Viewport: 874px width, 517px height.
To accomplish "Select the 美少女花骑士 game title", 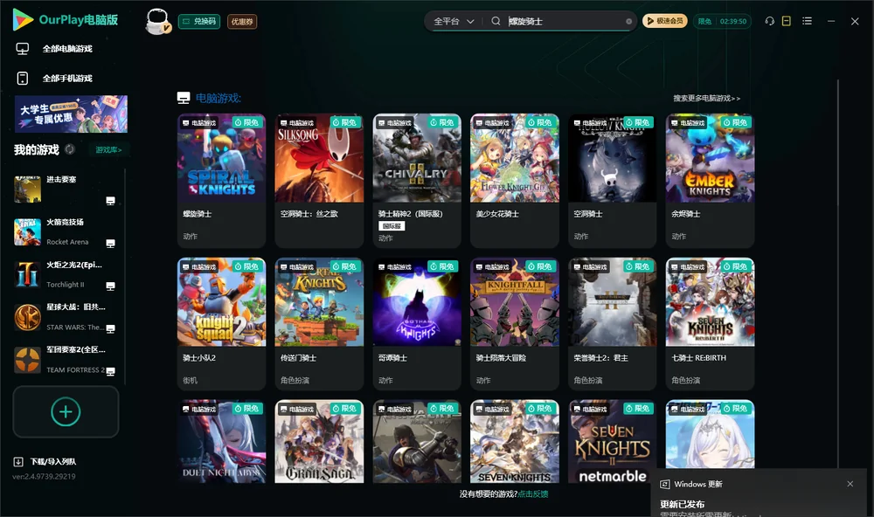I will [497, 214].
